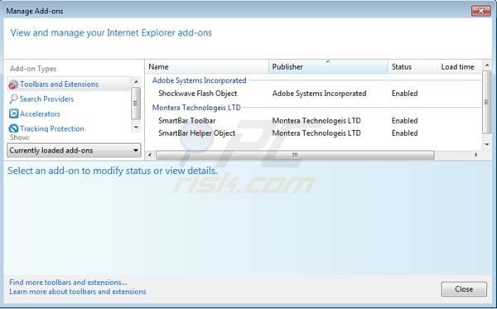
Task: Sort list by Load time column
Action: (x=458, y=66)
